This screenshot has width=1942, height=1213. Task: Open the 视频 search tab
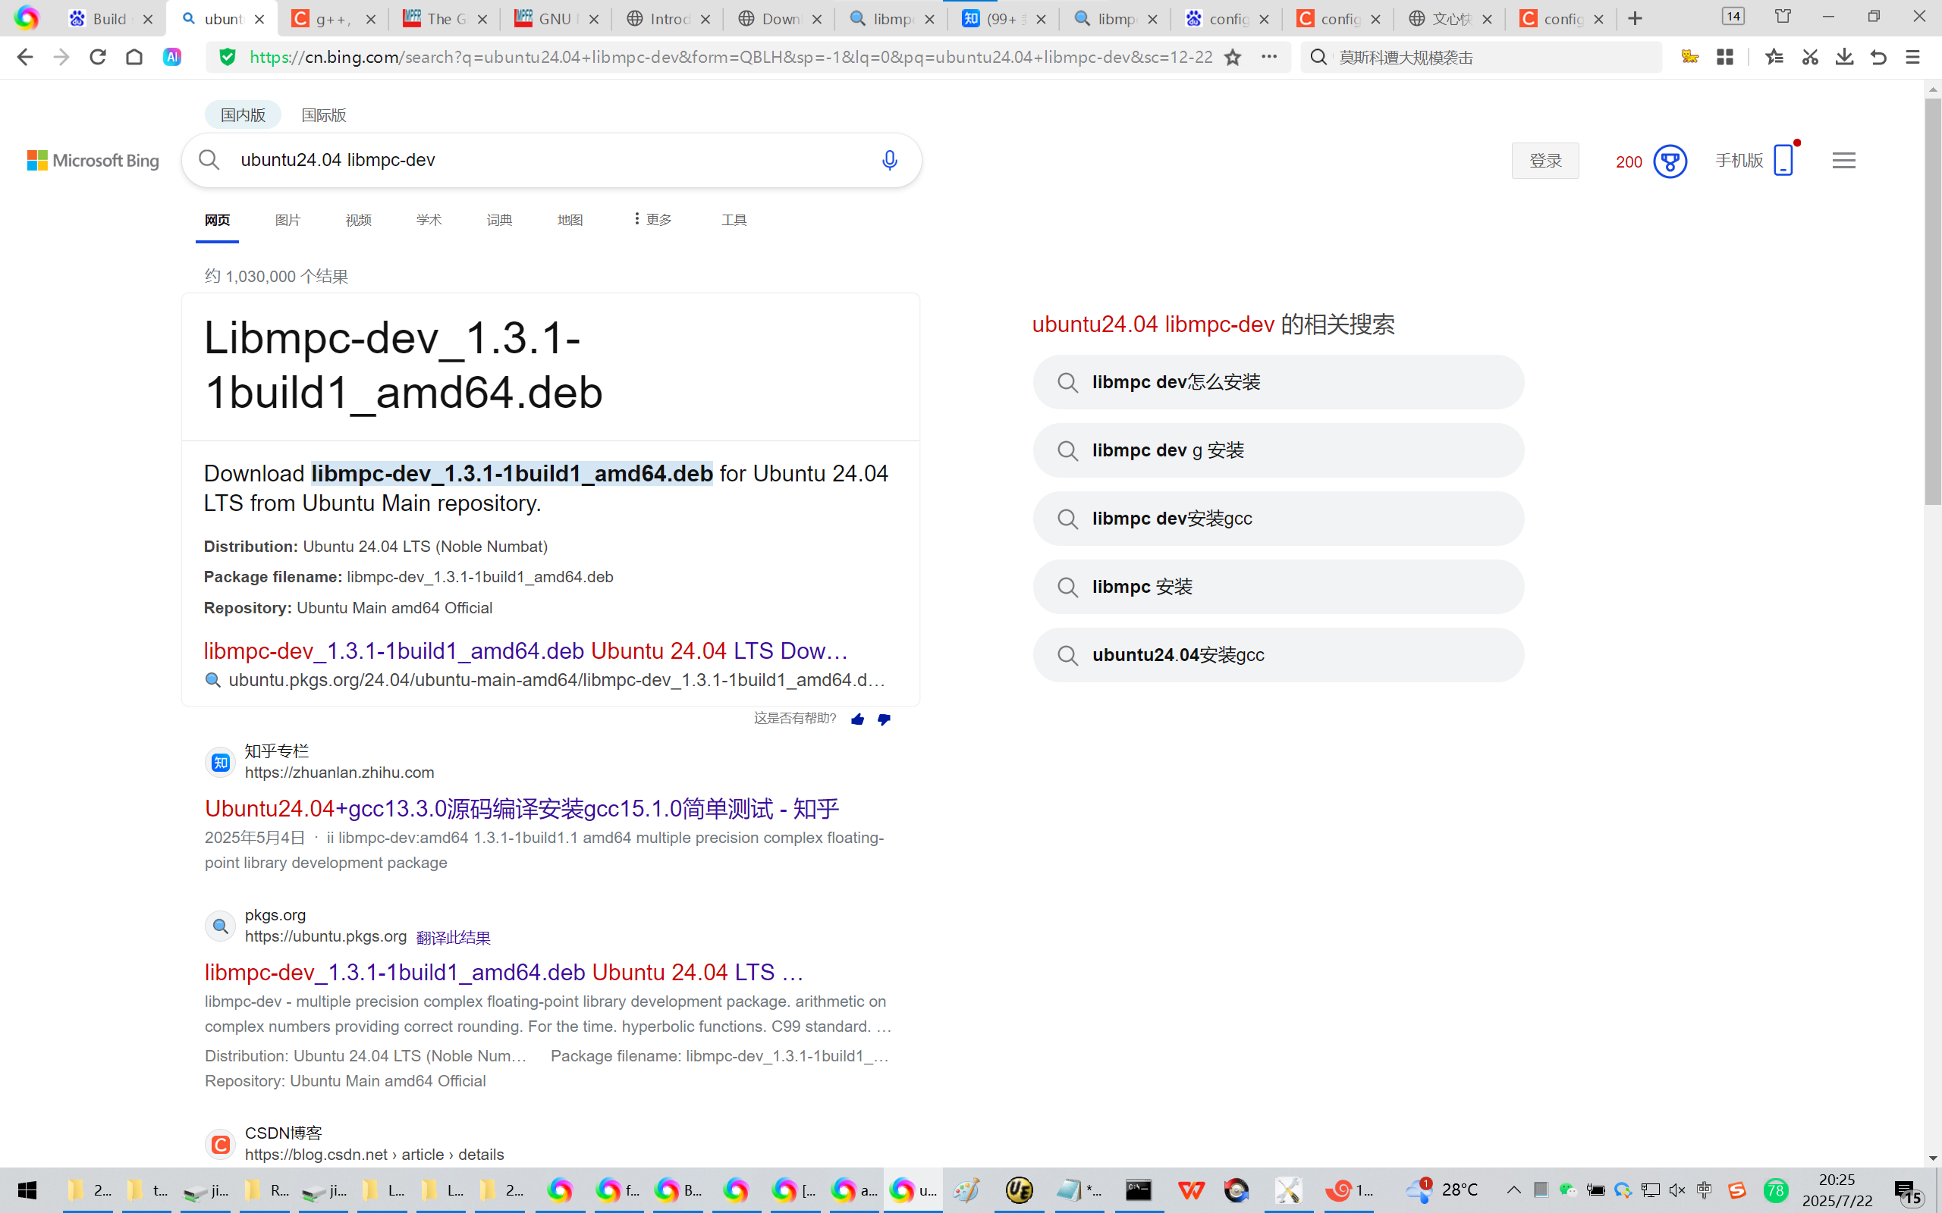358,220
